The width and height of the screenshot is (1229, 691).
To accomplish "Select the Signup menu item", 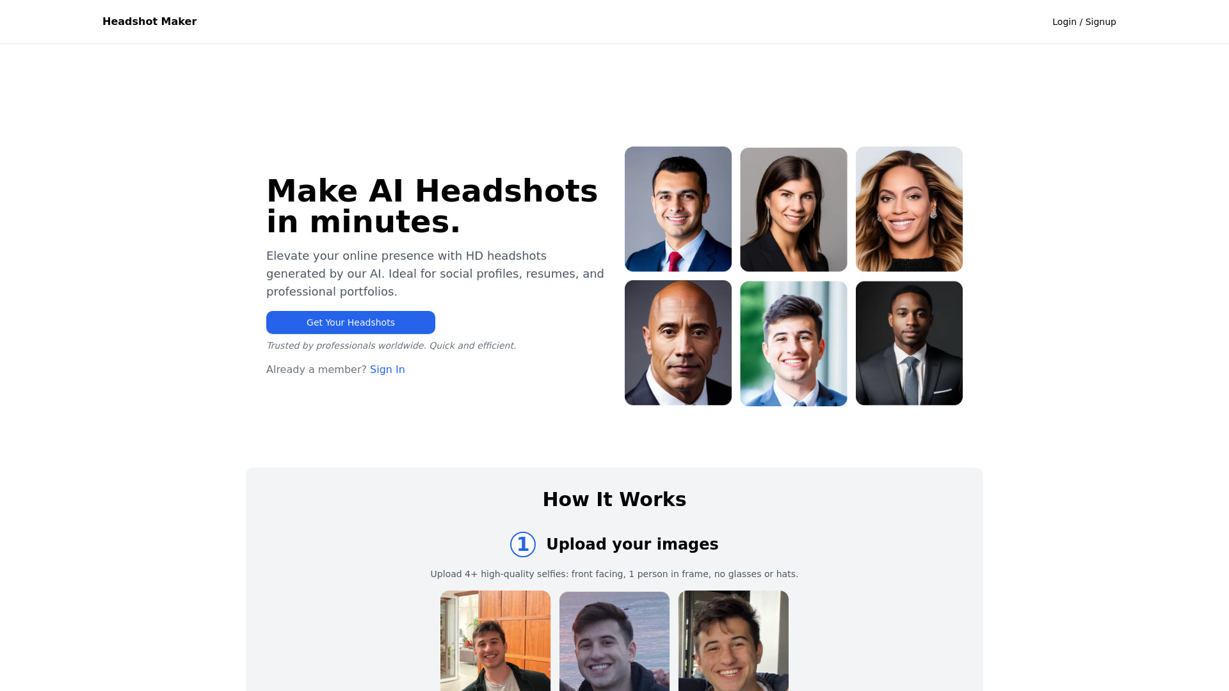I will [1101, 21].
